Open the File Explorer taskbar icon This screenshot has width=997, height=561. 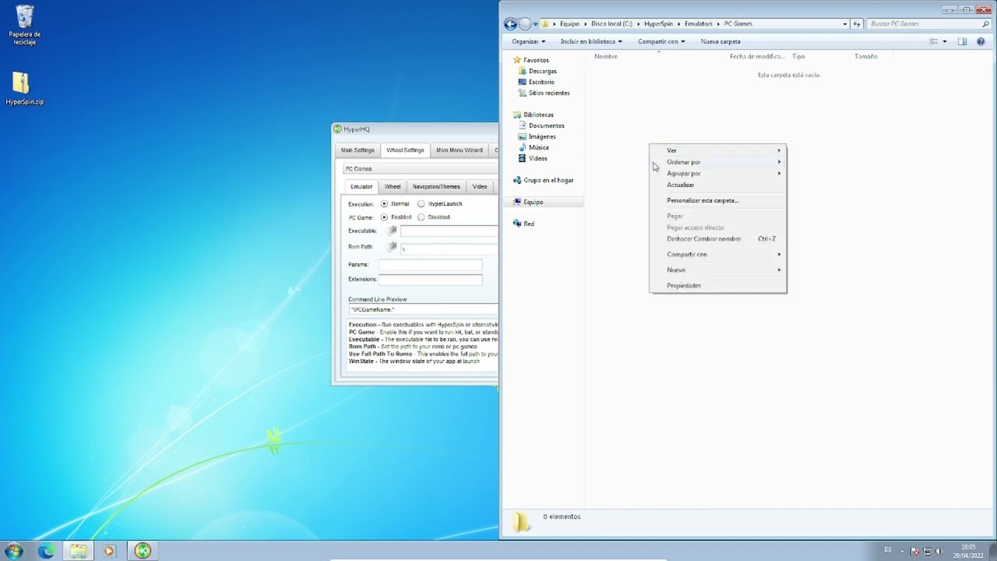click(78, 551)
